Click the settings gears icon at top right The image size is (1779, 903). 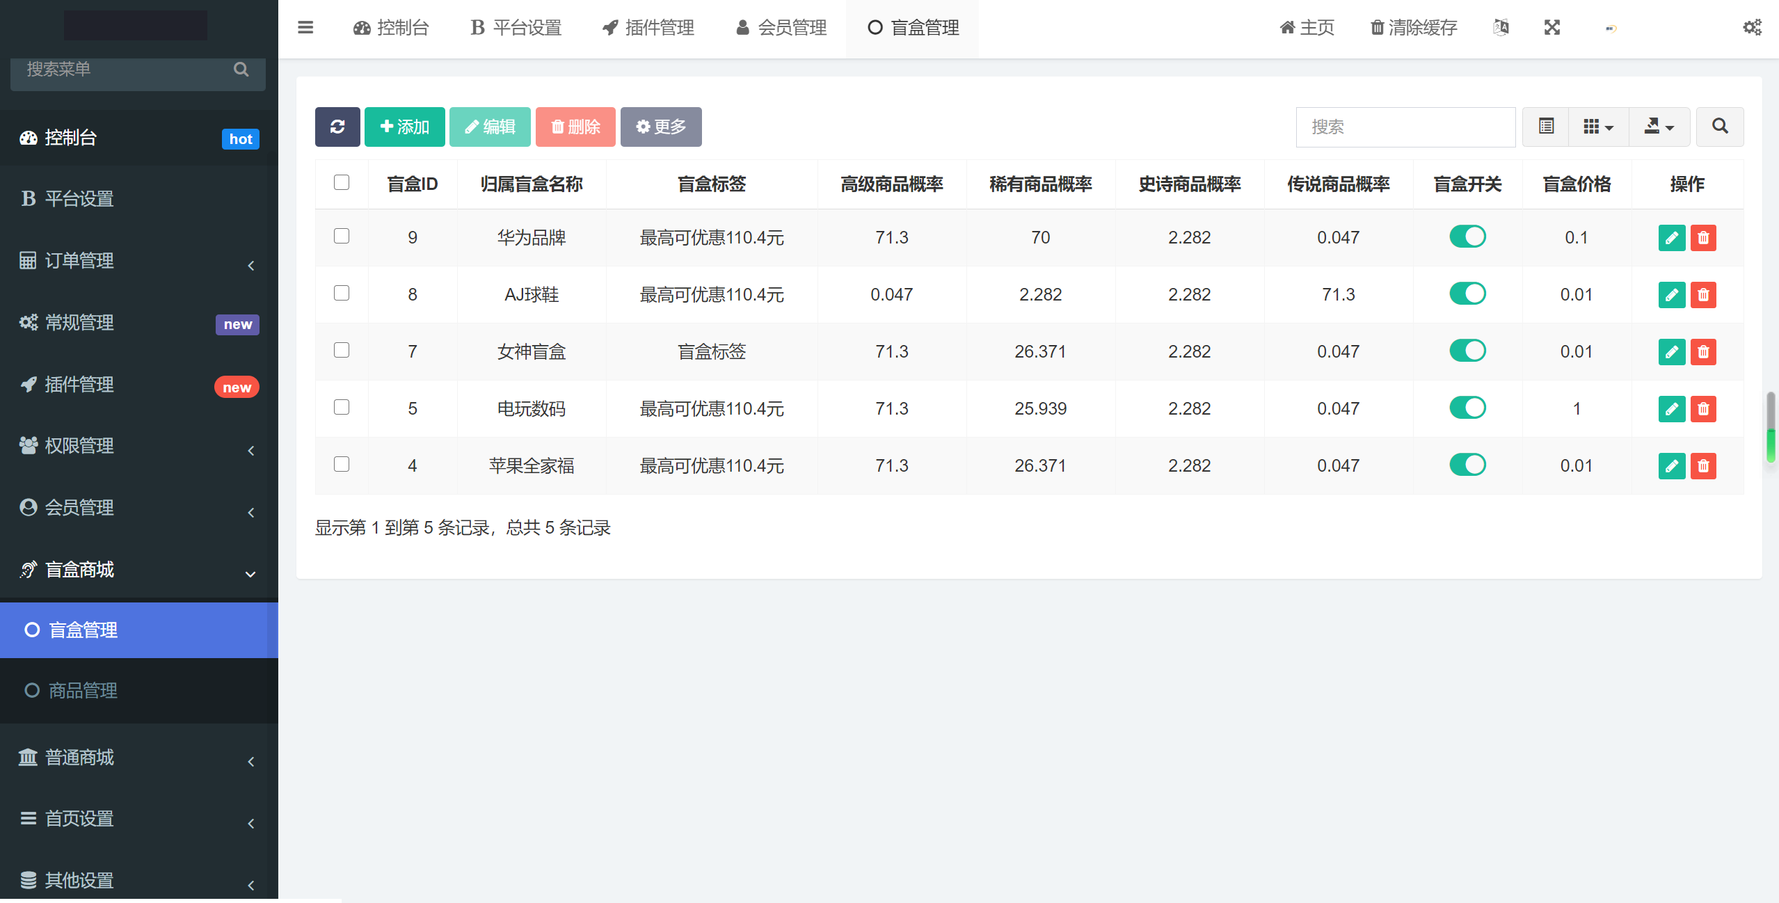[1752, 28]
